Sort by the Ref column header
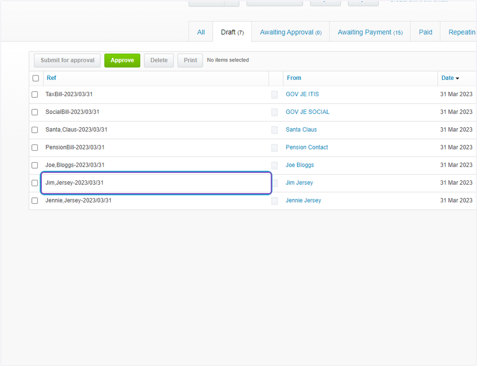This screenshot has width=477, height=366. [52, 78]
